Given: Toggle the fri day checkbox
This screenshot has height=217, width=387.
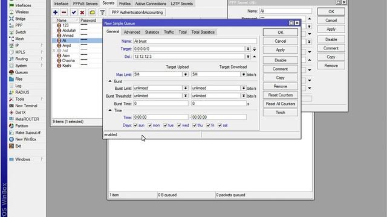Looking at the screenshot, I should [208, 125].
